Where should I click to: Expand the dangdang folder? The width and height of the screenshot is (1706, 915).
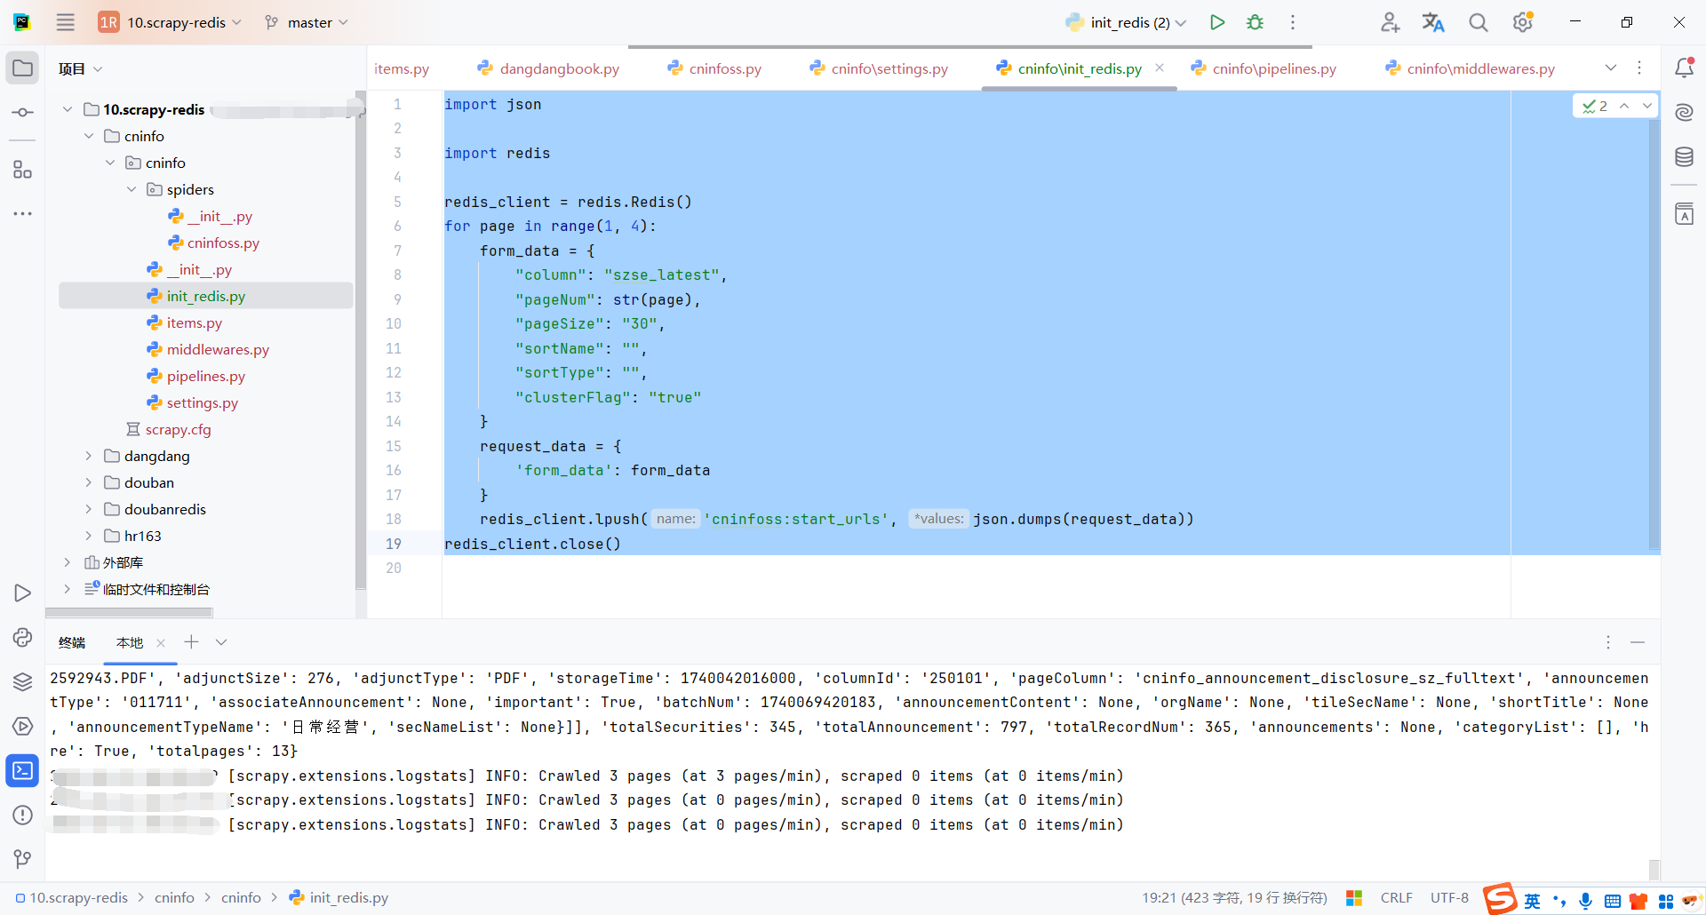click(89, 456)
